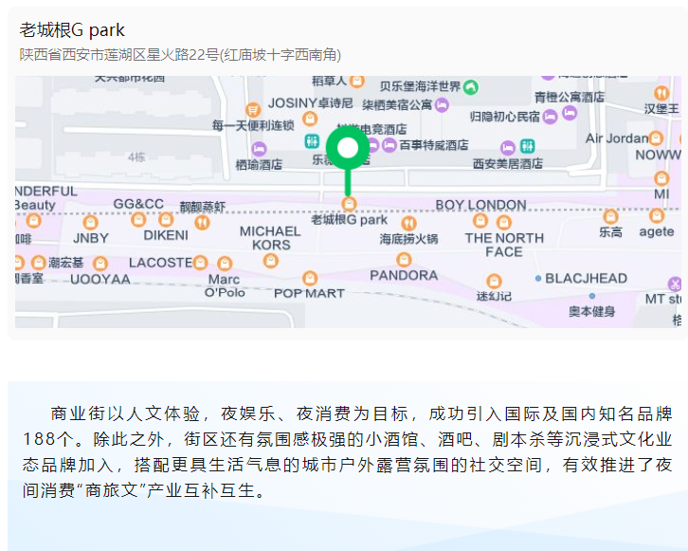Select the JOSINY卓诗尼 shopping bag icon
The width and height of the screenshot is (688, 551).
tap(310, 119)
